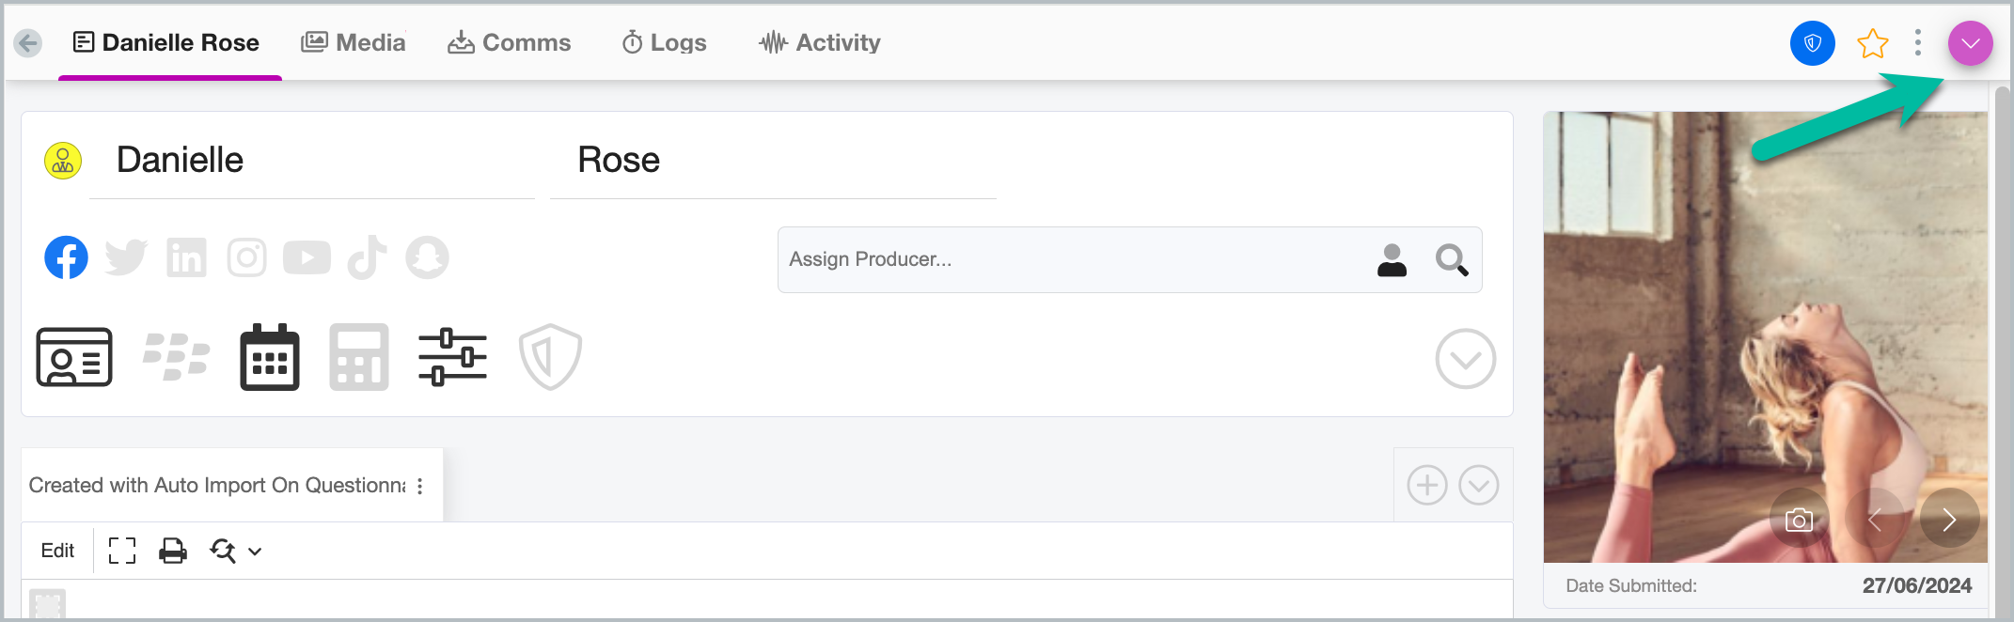Click the print icon in editor toolbar

173,551
